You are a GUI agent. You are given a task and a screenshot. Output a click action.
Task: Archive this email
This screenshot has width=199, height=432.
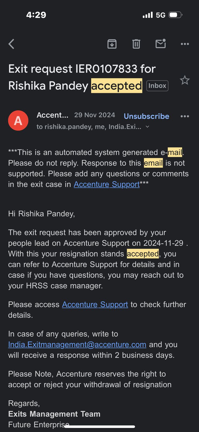click(x=112, y=44)
